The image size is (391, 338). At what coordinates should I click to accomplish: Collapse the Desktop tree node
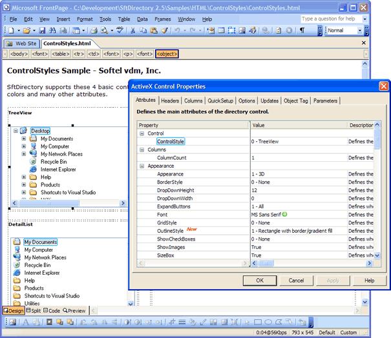click(x=16, y=131)
